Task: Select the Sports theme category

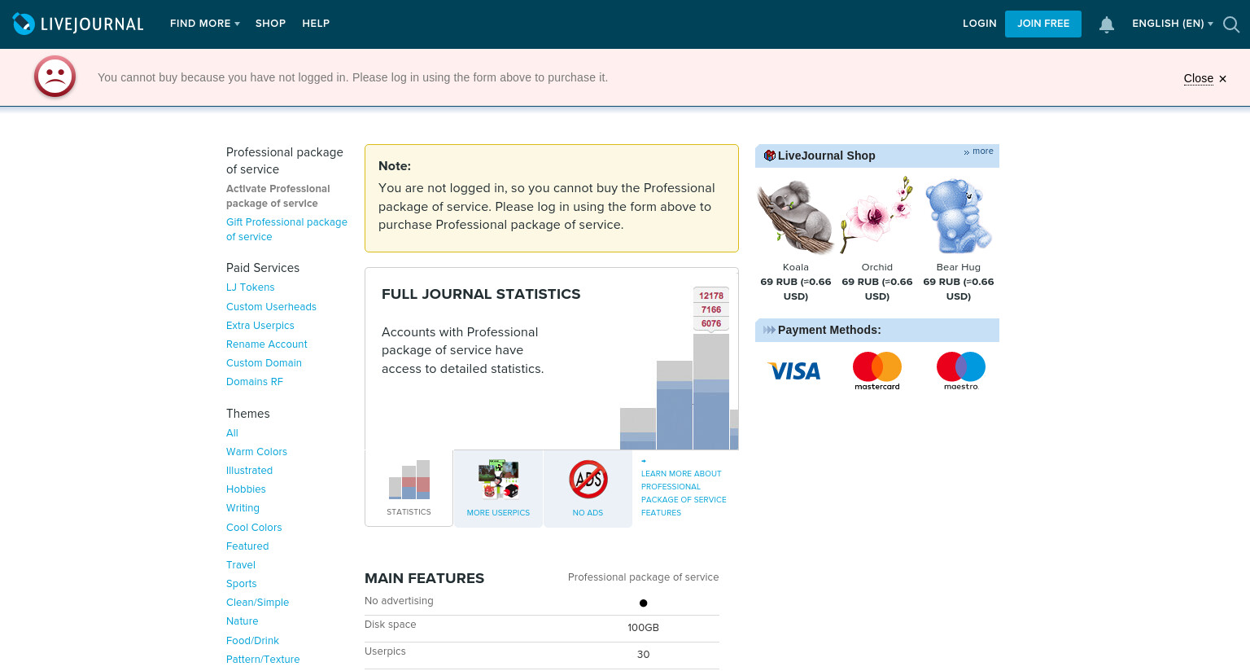Action: tap(241, 584)
